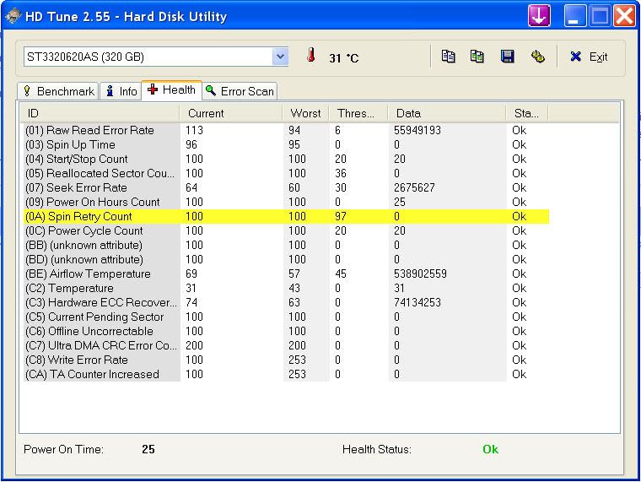Click the Data column header
Viewport: 641px width, 482px height.
coord(447,113)
